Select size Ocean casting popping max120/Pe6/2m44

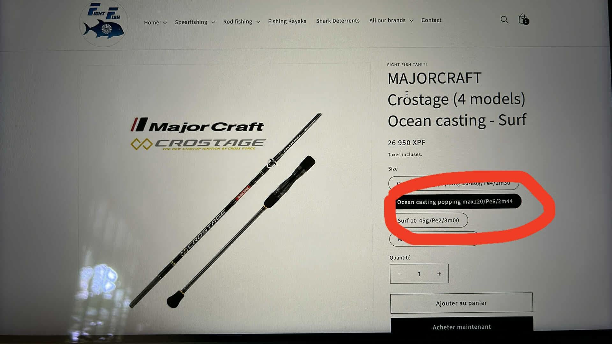pyautogui.click(x=455, y=202)
